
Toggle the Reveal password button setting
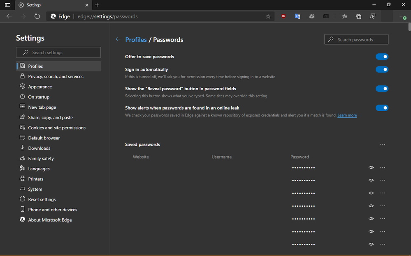tap(382, 89)
